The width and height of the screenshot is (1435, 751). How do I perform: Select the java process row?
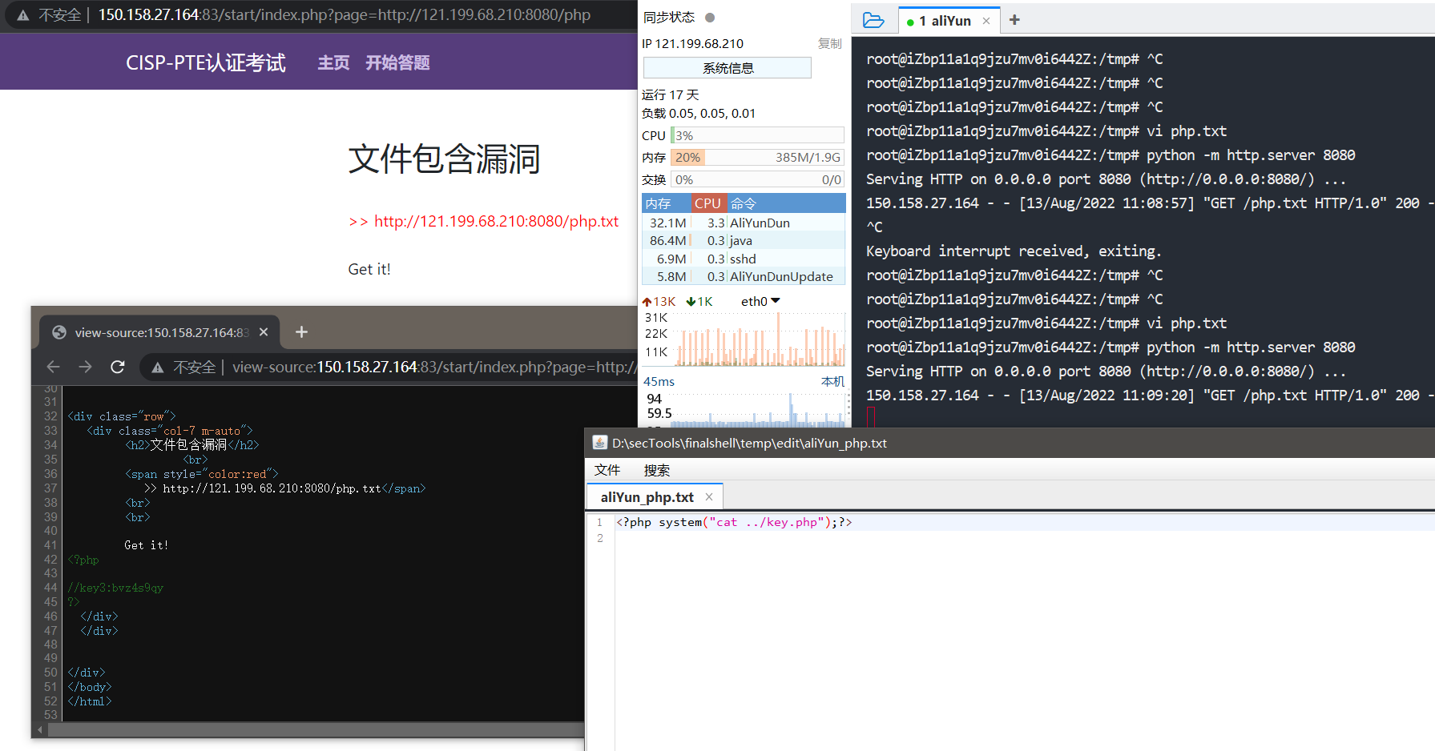(744, 240)
